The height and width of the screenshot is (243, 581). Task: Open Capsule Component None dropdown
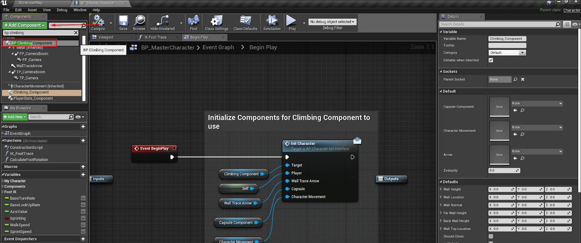click(x=537, y=103)
